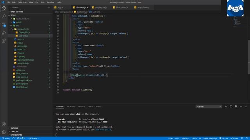
Task: Open the Run menu
Action: (x=43, y=2)
